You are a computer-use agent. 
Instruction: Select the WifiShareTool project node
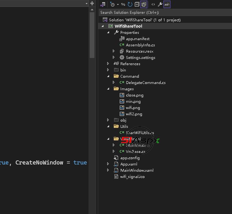[128, 26]
